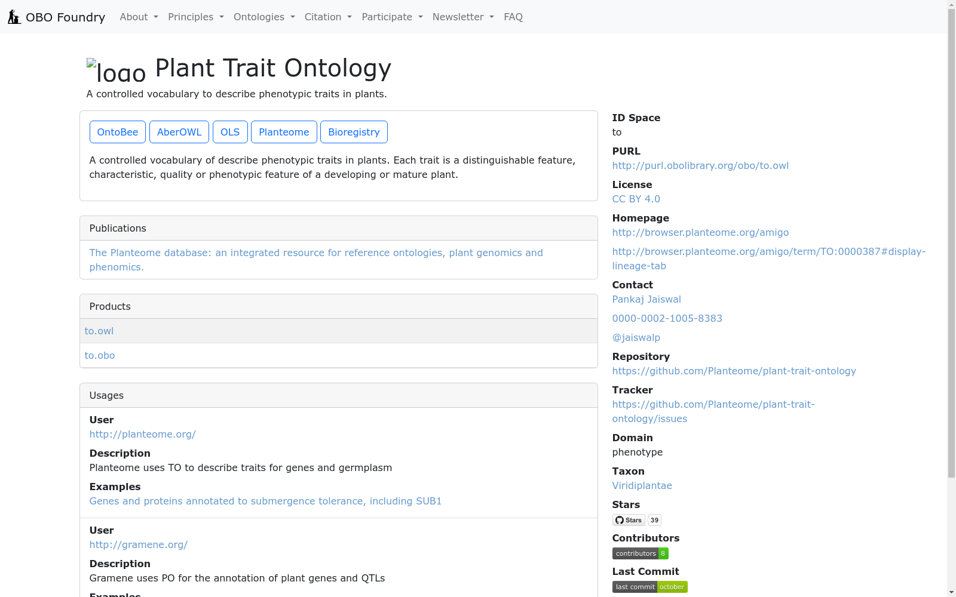Open the @jaiswalp GitHub handle
Image resolution: width=956 pixels, height=597 pixels.
[x=636, y=337]
